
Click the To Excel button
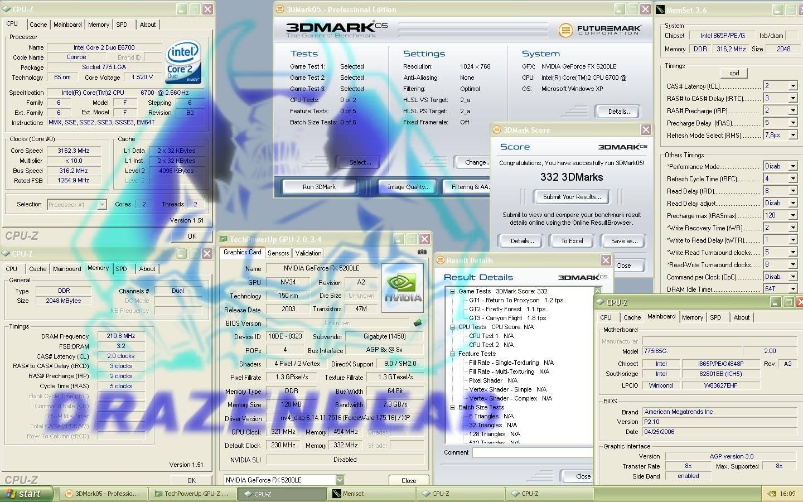(572, 241)
